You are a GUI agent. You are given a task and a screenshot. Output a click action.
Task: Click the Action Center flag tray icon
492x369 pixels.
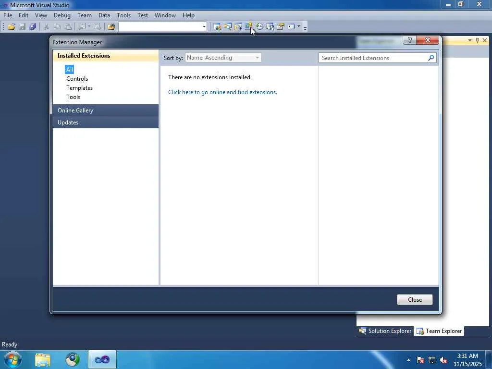420,360
